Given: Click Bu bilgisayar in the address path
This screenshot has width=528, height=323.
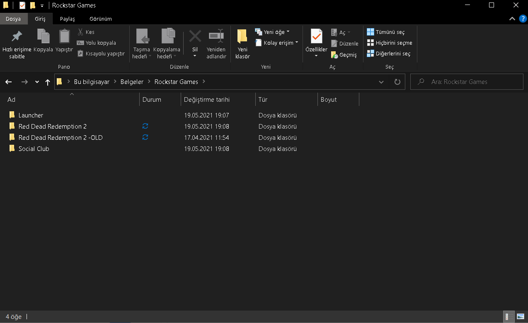Looking at the screenshot, I should [92, 82].
